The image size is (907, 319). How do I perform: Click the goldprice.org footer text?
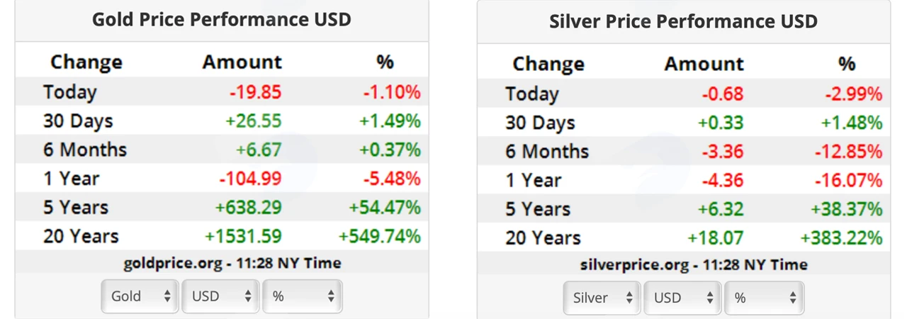(x=232, y=263)
